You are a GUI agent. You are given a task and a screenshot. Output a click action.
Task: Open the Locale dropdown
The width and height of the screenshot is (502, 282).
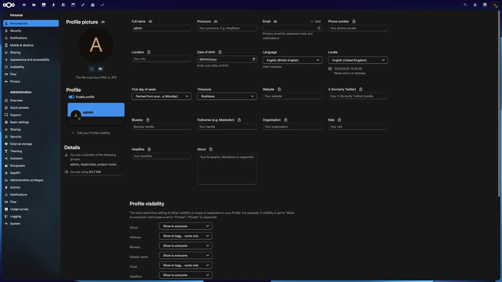point(358,60)
